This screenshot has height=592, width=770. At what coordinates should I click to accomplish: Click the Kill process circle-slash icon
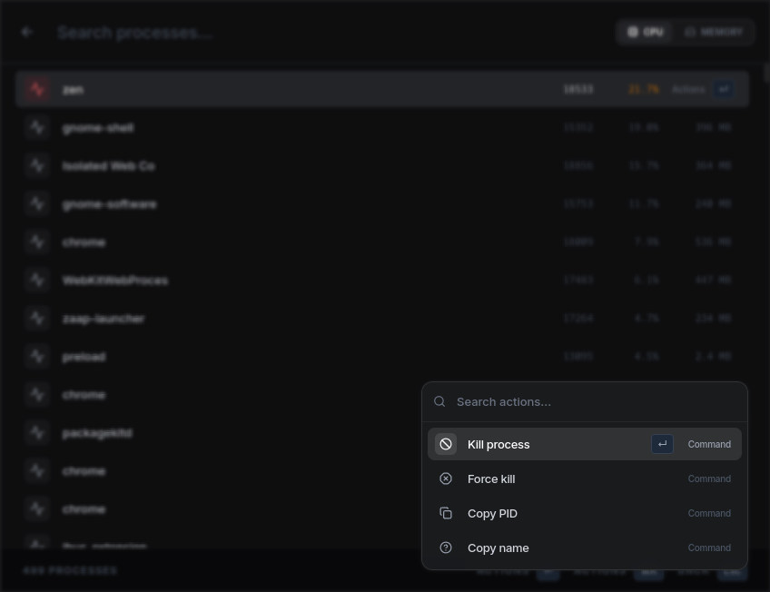446,444
